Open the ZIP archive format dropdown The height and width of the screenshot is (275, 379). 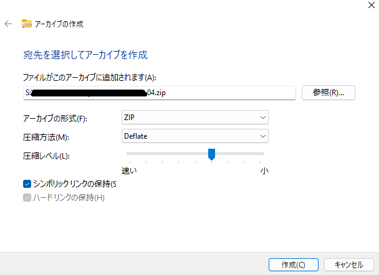tap(194, 118)
